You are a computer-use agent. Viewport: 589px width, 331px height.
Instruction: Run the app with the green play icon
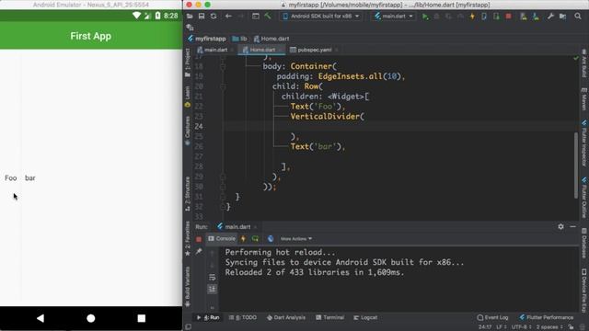[425, 17]
